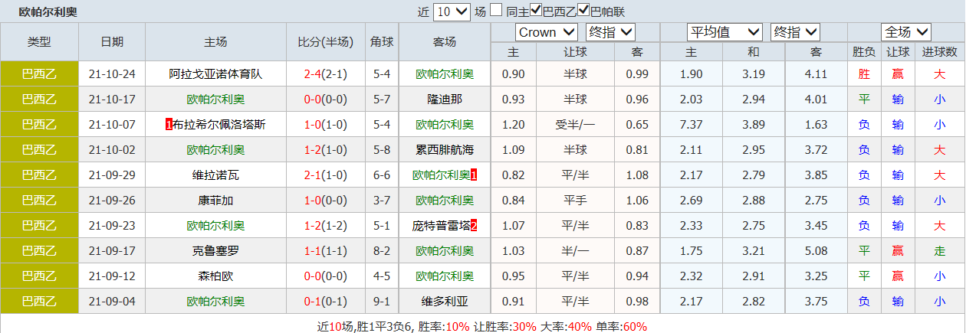This screenshot has width=966, height=333.
Task: Click the corner count 5-7
Action: tap(382, 100)
